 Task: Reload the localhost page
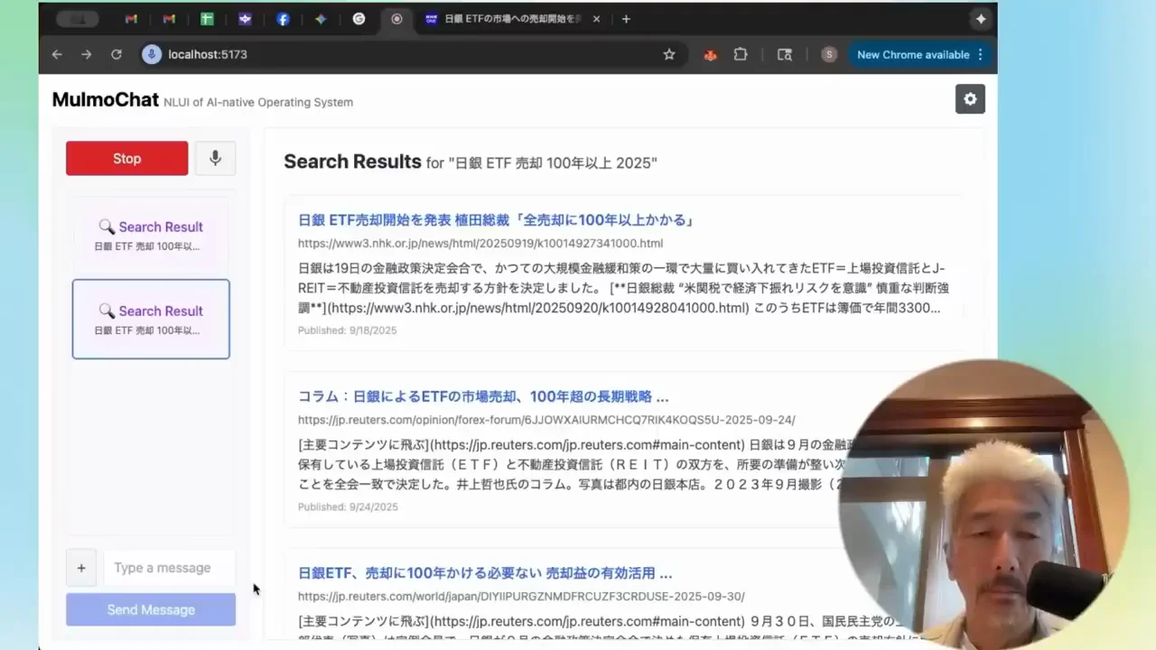117,54
